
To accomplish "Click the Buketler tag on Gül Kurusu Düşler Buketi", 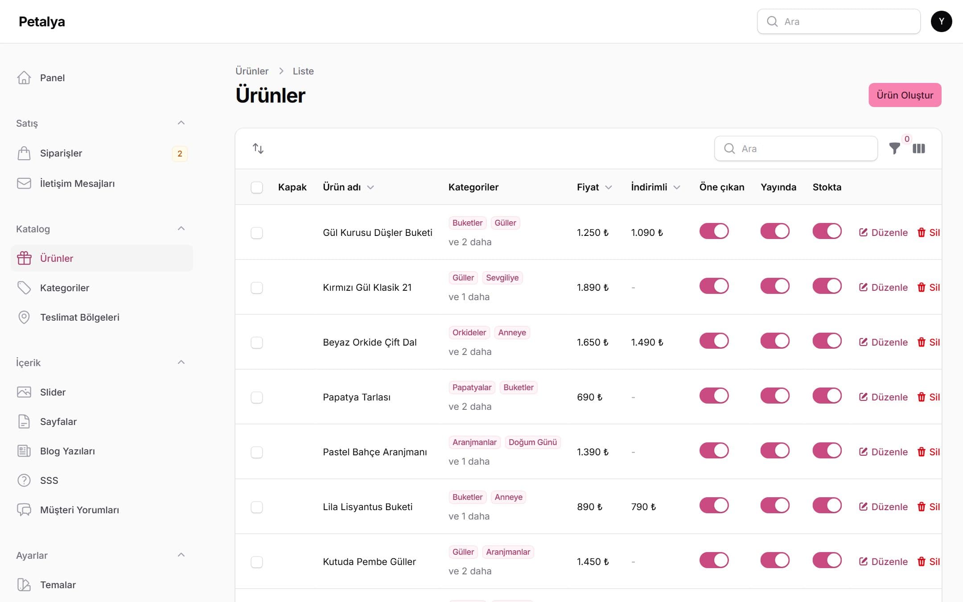I will coord(467,223).
